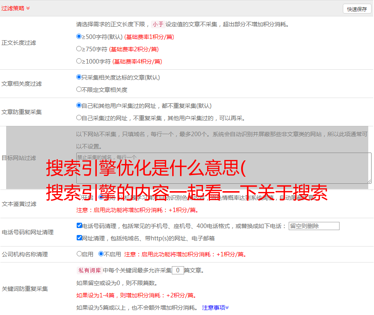Click the text 如果留空或设为0，则不限篇数。
This screenshot has height=315, width=374.
point(117,283)
